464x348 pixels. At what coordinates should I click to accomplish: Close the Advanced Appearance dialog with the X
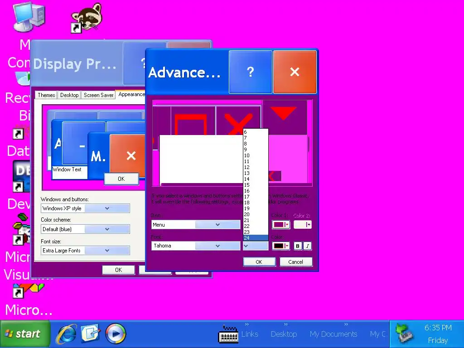coord(295,72)
